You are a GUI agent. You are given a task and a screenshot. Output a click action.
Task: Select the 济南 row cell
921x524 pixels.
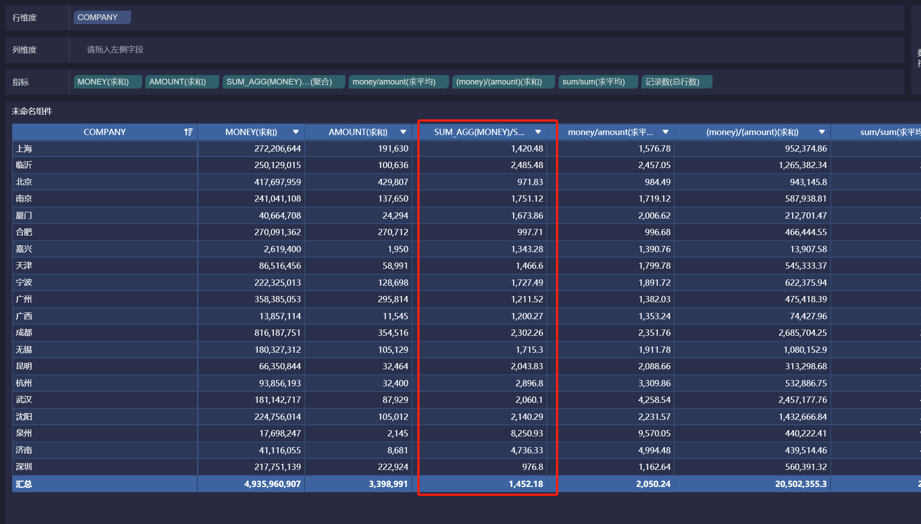pos(105,450)
